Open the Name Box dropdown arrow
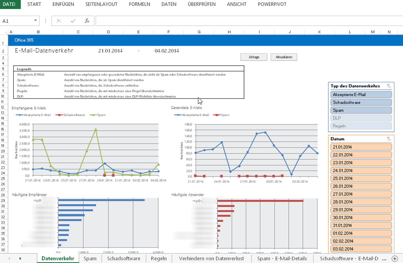The height and width of the screenshot is (263, 403). pos(35,21)
